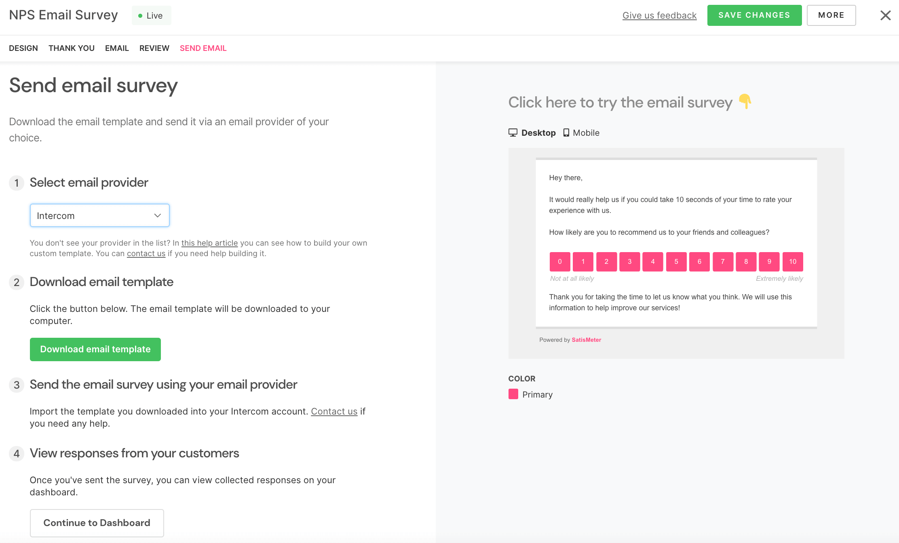Click Contact us in step 3

pyautogui.click(x=334, y=411)
